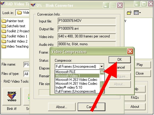Click the File name input field

[26, 65]
